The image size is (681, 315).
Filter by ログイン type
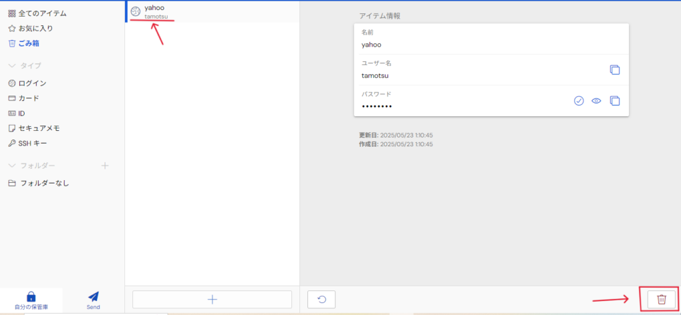27,83
